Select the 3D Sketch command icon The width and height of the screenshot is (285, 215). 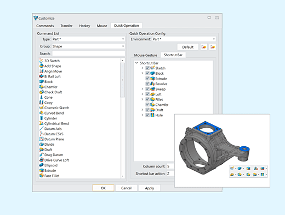click(x=42, y=61)
